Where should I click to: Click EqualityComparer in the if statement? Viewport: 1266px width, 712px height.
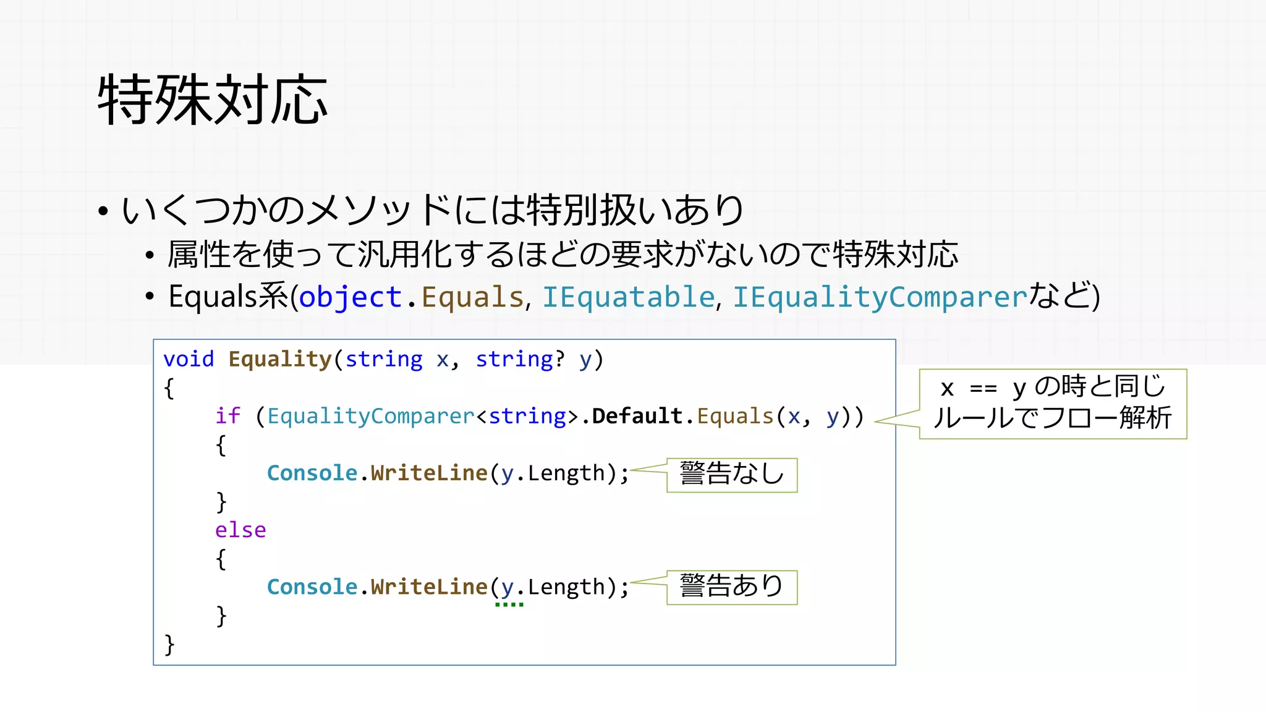370,416
